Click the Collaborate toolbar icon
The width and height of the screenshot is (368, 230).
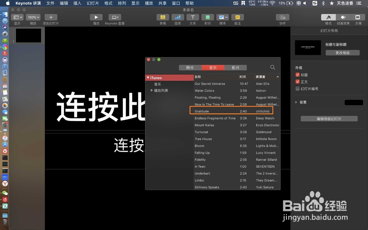(283, 17)
